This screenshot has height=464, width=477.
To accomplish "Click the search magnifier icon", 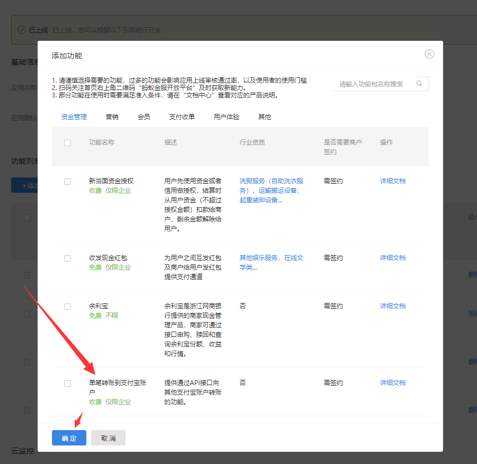I will (x=419, y=84).
